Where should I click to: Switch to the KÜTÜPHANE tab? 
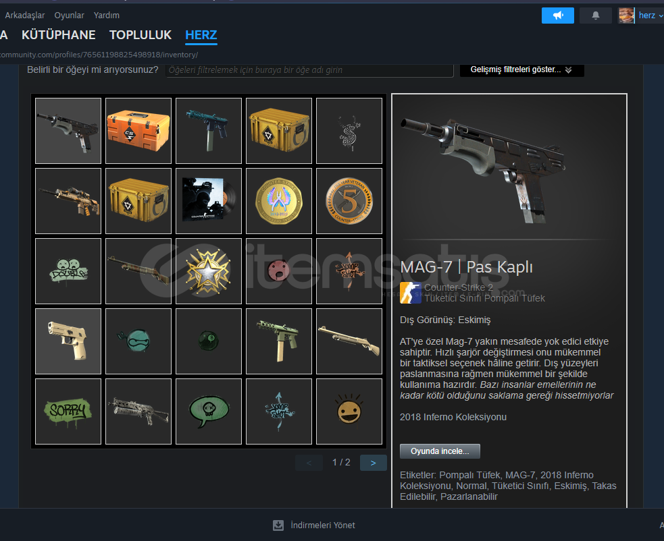click(x=59, y=34)
